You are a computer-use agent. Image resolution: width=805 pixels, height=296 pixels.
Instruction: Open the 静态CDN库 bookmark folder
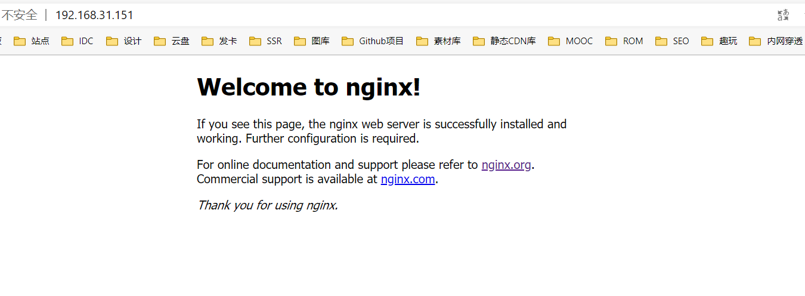pos(504,41)
